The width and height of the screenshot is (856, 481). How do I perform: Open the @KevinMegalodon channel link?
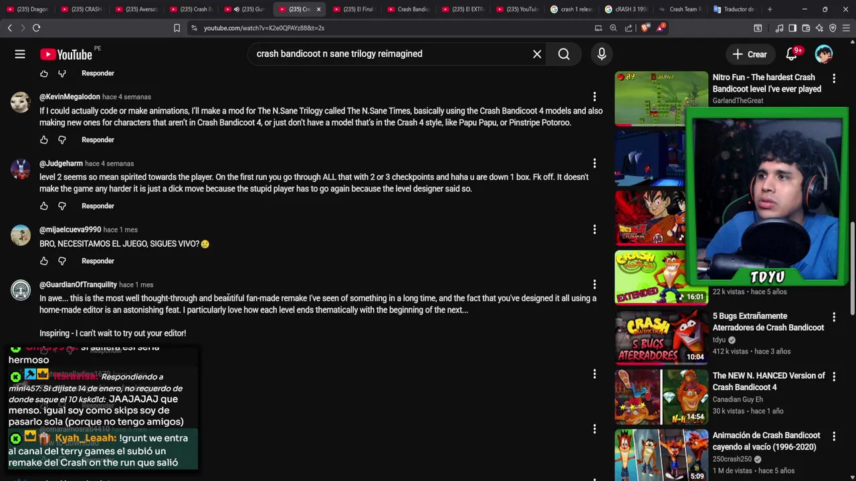click(x=70, y=97)
